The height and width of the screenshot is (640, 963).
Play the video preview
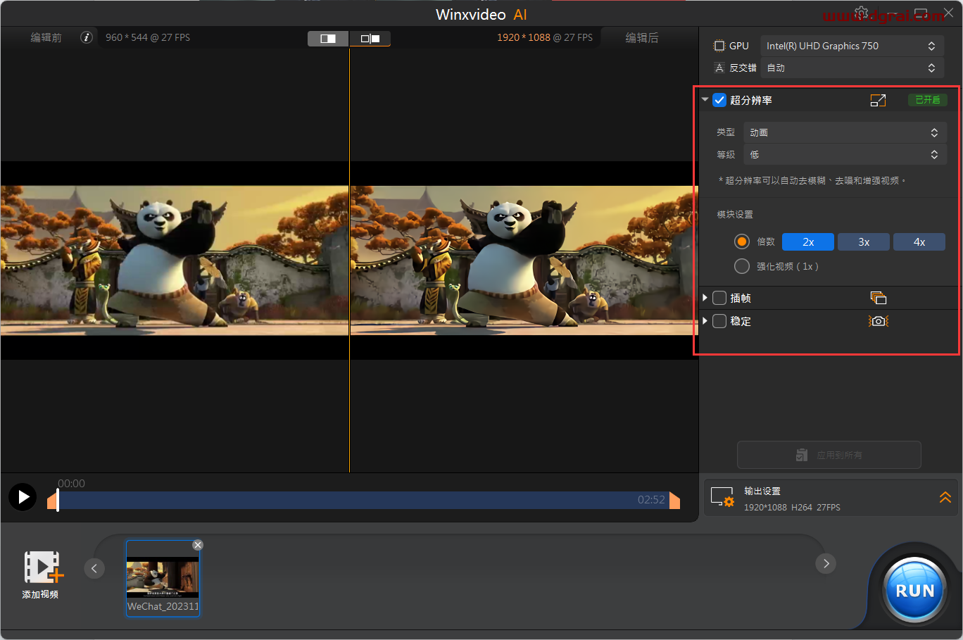click(23, 497)
